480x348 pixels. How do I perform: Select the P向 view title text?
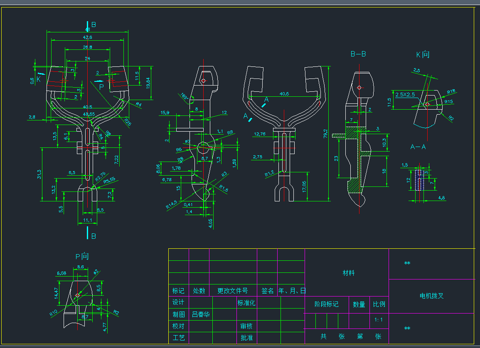point(82,256)
